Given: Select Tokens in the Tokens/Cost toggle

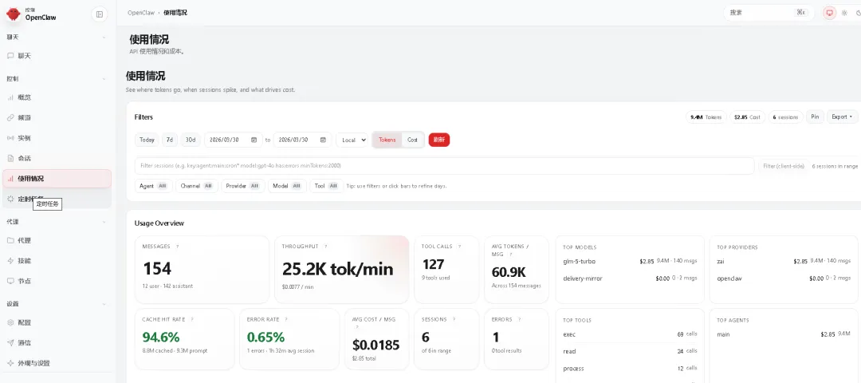Looking at the screenshot, I should tap(387, 140).
